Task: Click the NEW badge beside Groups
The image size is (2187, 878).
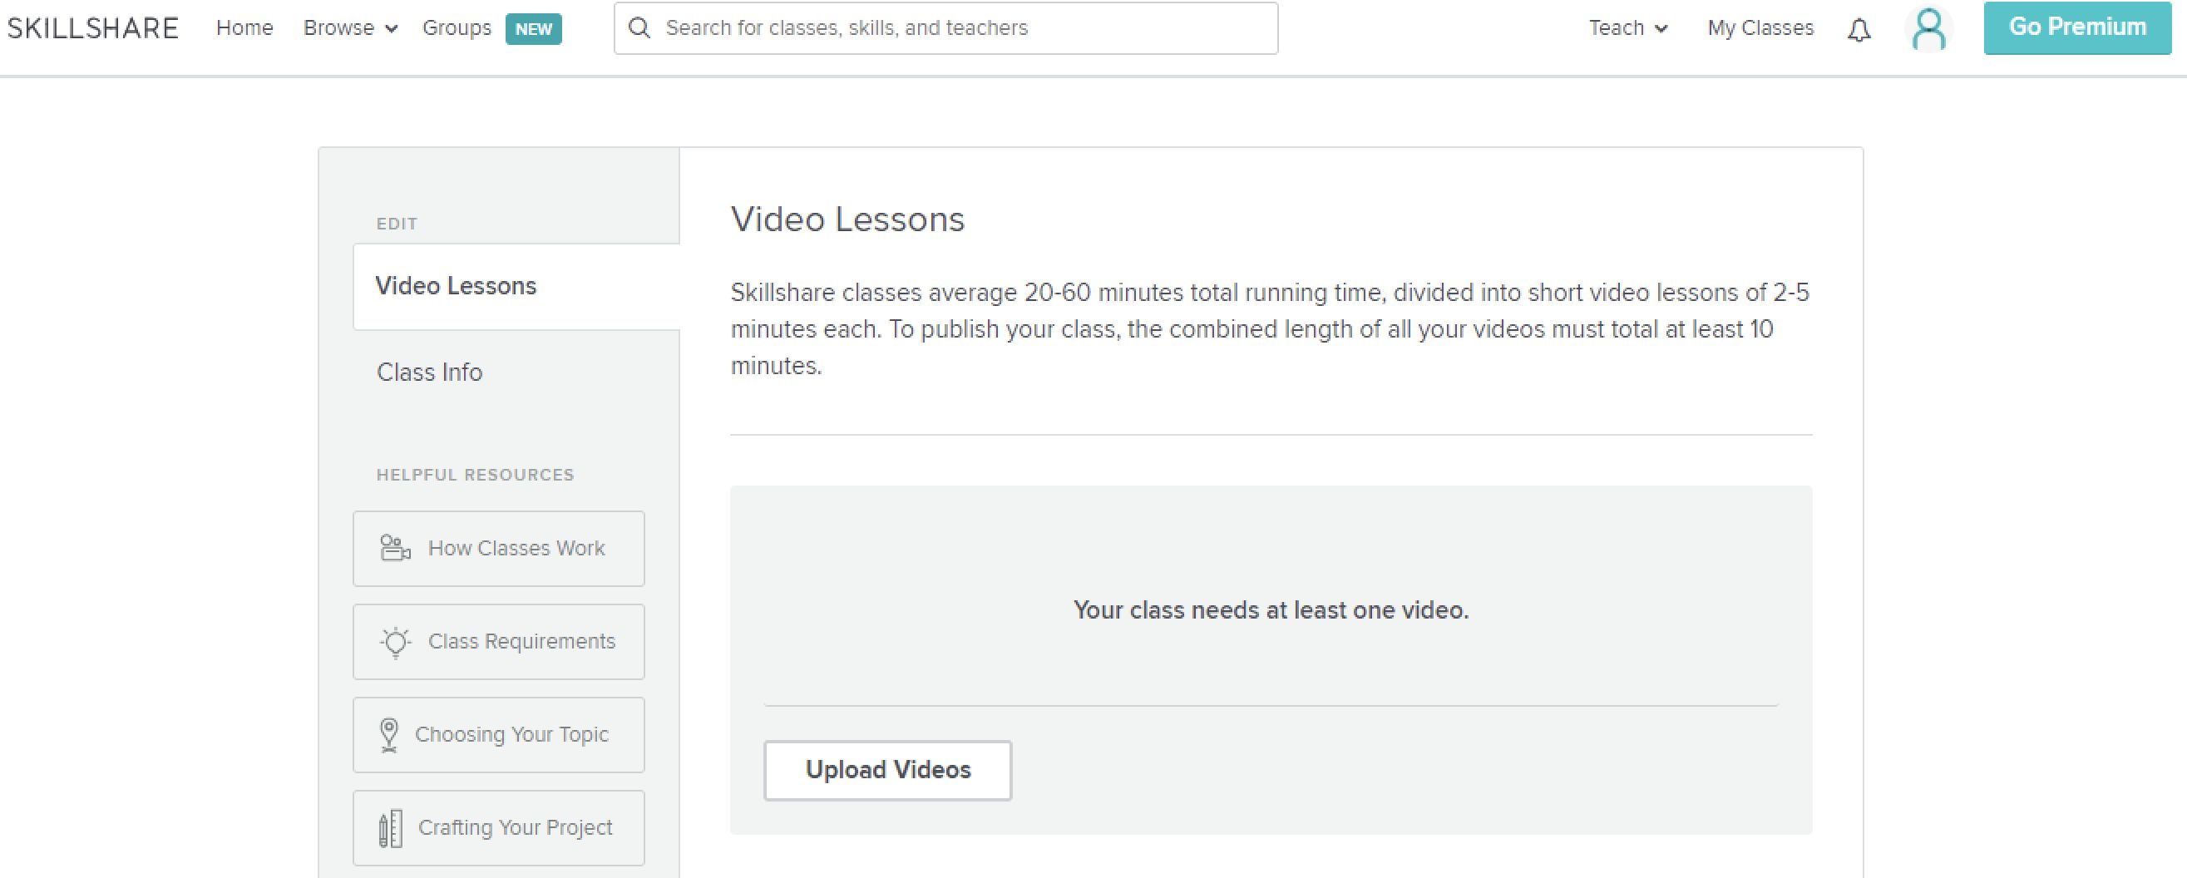Action: coord(533,29)
